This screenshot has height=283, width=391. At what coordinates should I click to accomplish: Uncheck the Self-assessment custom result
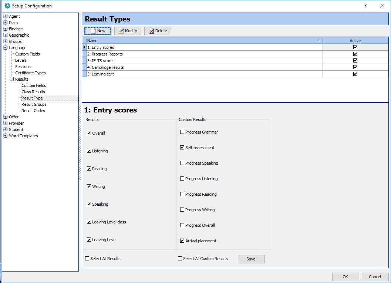(182, 148)
